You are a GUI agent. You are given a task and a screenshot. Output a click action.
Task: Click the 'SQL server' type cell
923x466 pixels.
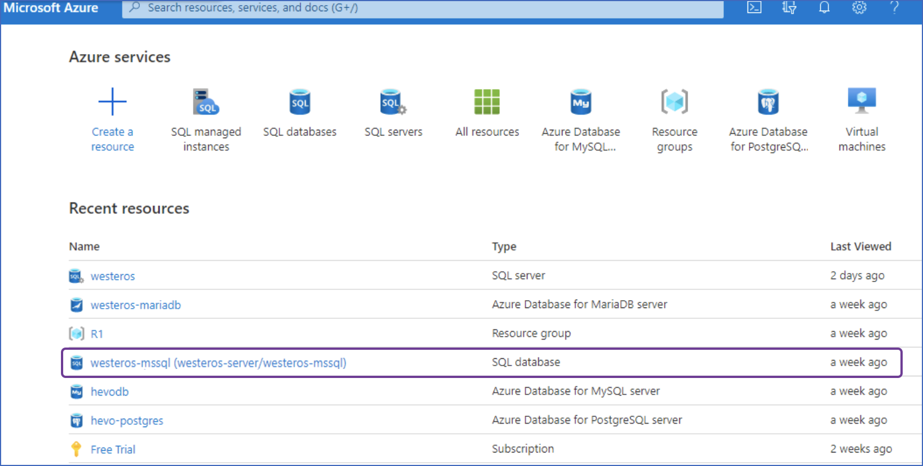click(x=518, y=275)
